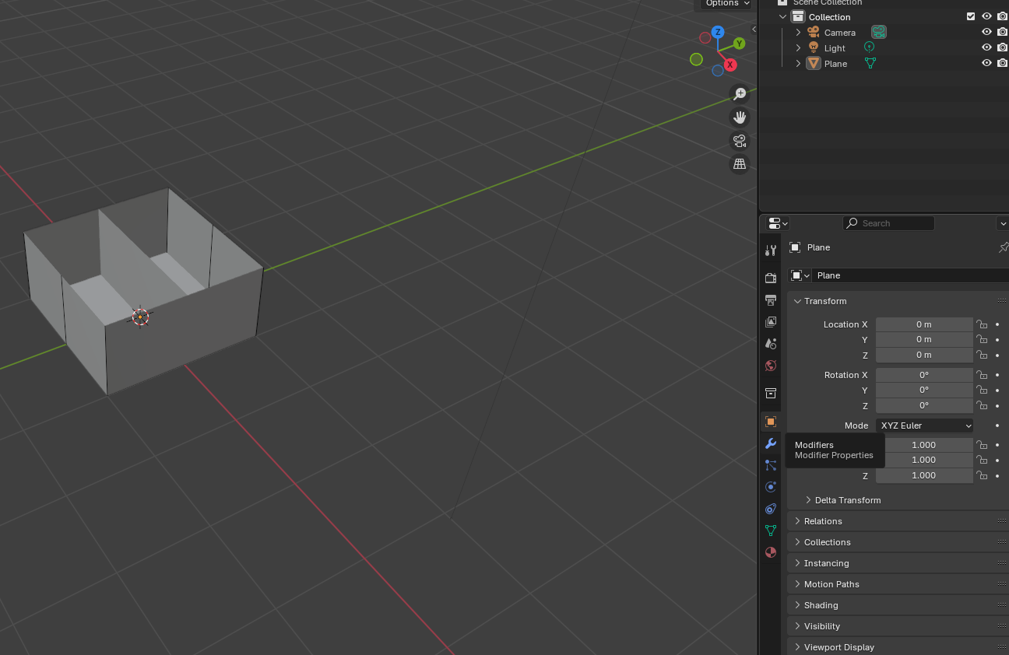Click the Rotation X value field
The width and height of the screenshot is (1009, 655).
pyautogui.click(x=924, y=375)
